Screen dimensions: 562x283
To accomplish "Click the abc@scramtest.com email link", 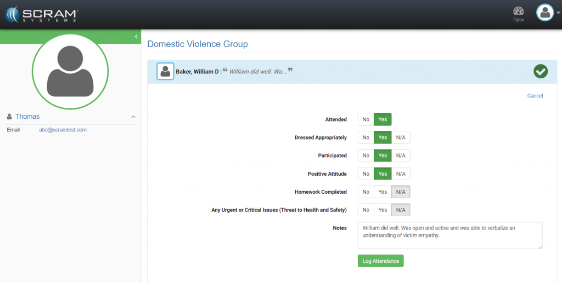I will click(x=63, y=130).
